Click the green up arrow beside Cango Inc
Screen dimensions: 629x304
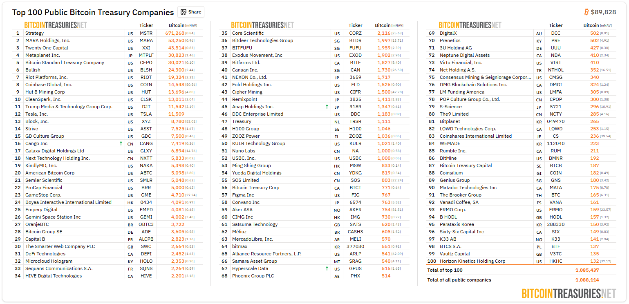click(121, 143)
